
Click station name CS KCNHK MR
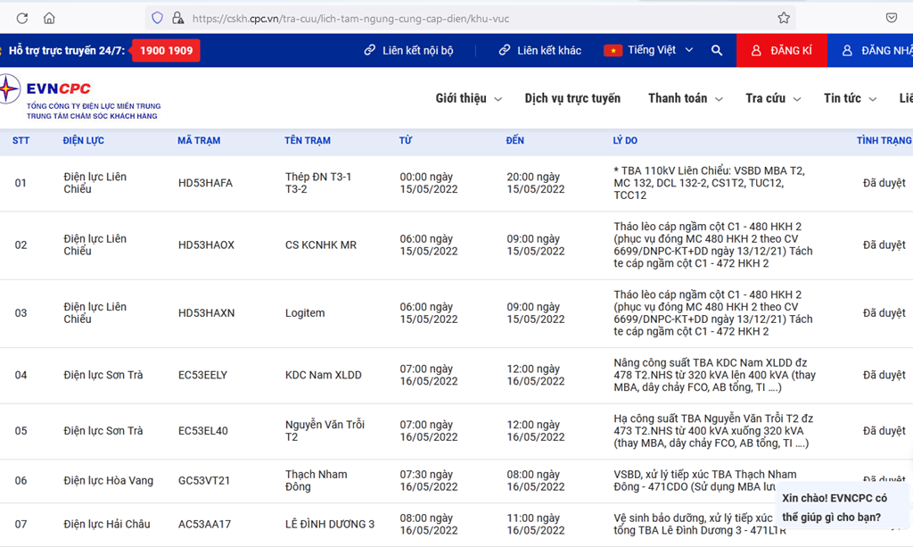(321, 245)
